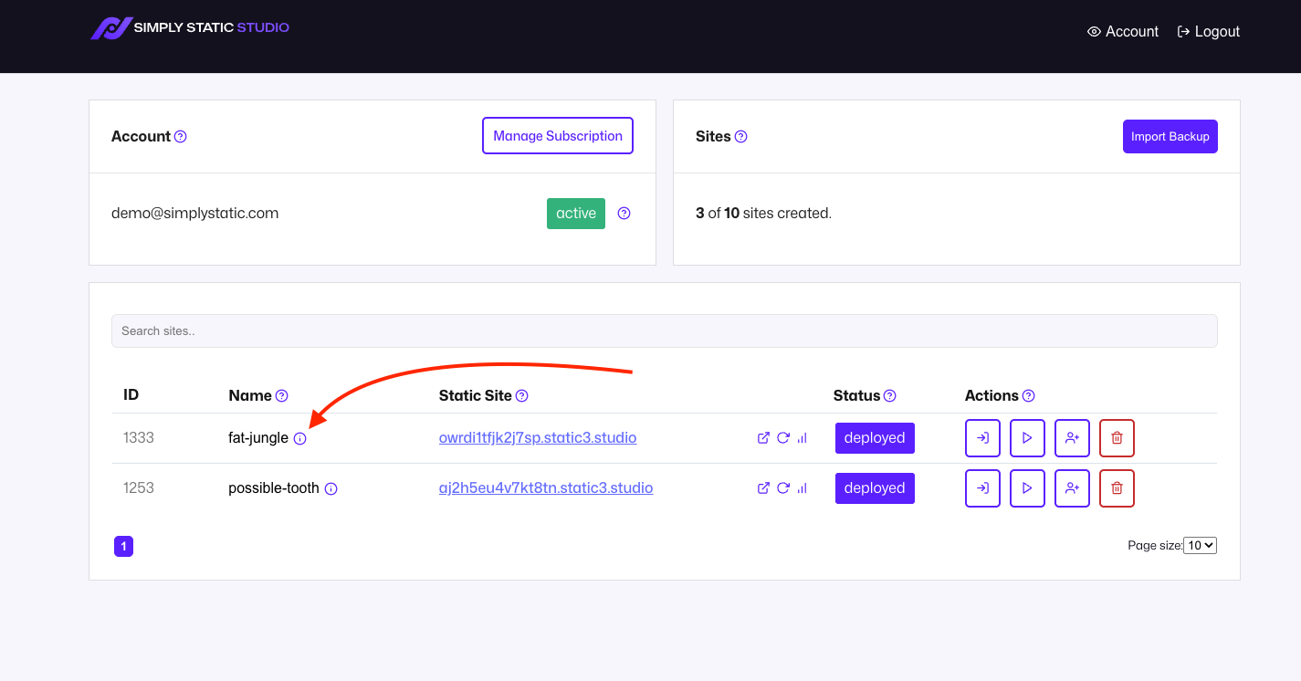Click external link icon in possible-tooth row
This screenshot has height=681, width=1301.
click(764, 488)
